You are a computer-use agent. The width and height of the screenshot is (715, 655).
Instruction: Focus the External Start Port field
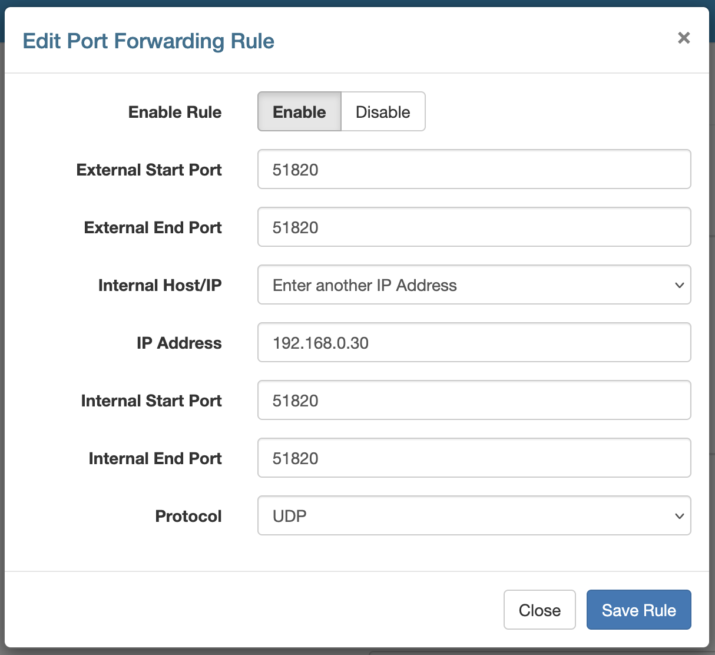[474, 170]
